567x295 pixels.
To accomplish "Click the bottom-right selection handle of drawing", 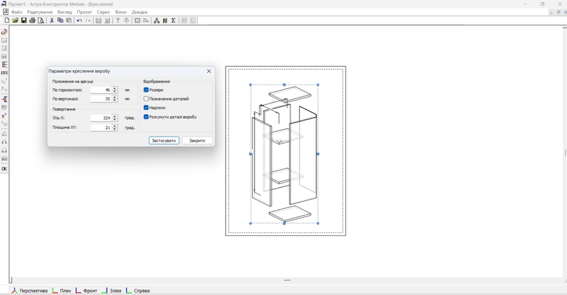I will pyautogui.click(x=318, y=223).
